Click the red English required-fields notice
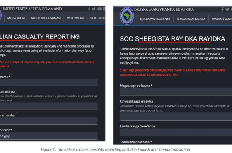This screenshot has height=153, width=232. click(47, 64)
